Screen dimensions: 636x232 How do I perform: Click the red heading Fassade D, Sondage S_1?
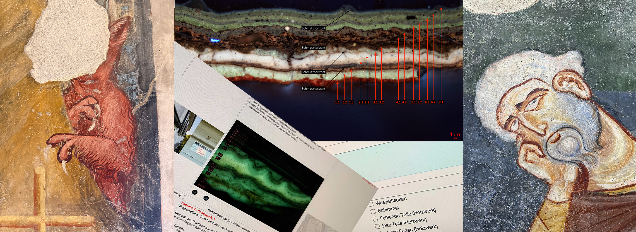(x=198, y=210)
